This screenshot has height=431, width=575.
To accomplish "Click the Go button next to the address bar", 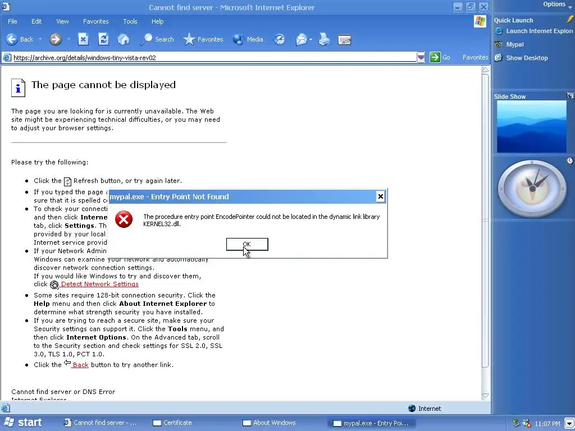I will click(x=440, y=57).
